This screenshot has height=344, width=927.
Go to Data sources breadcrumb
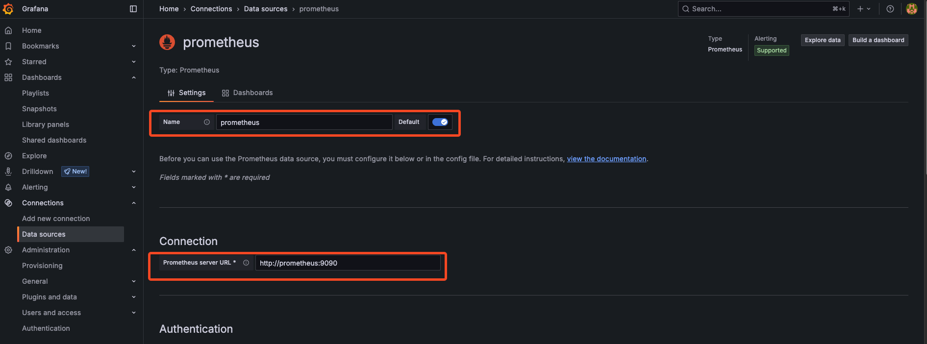(266, 9)
